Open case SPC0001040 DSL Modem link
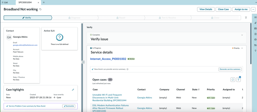Screen dimensions: 257x112 (111, 108)
